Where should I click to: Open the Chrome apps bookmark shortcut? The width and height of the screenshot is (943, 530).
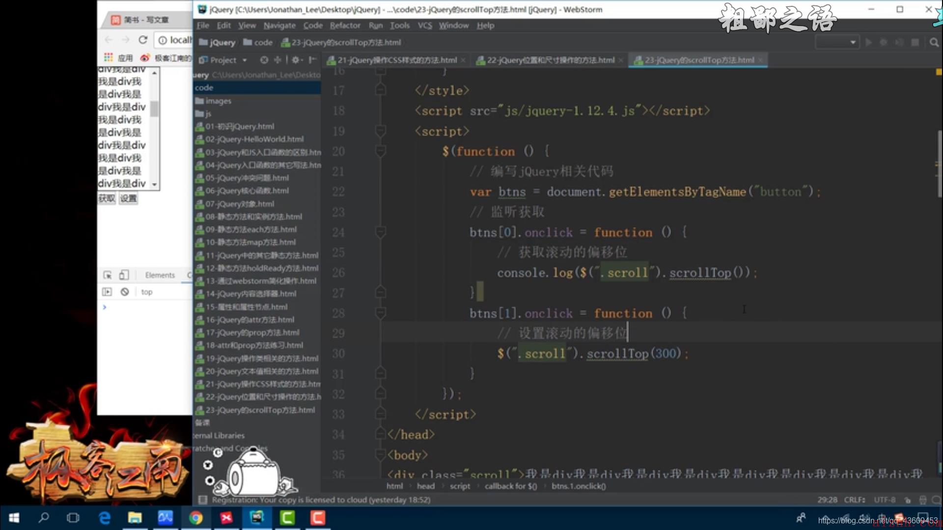click(x=118, y=58)
